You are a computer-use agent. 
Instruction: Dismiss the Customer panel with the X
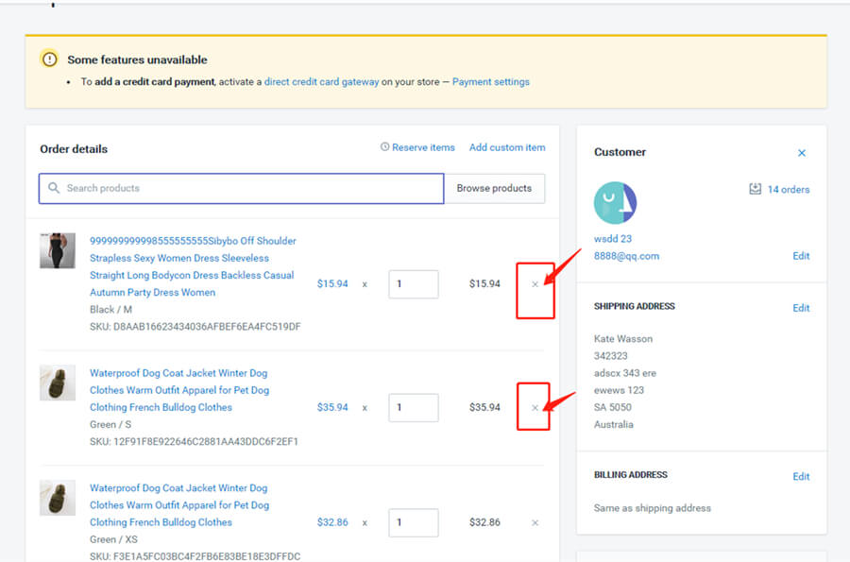(x=802, y=152)
